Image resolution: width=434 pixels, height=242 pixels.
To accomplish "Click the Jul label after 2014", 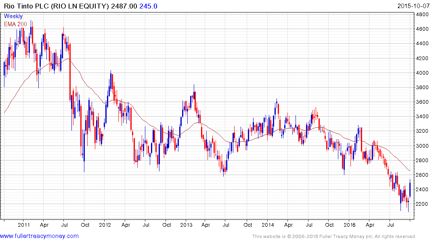I will click(x=309, y=225).
